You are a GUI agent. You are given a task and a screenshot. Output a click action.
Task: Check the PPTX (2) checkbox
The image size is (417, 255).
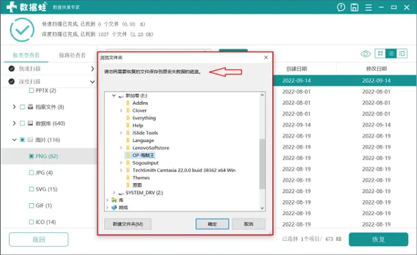pos(32,91)
